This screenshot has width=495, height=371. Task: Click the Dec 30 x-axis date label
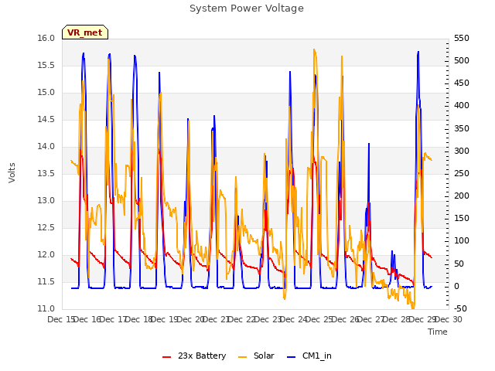(449, 319)
